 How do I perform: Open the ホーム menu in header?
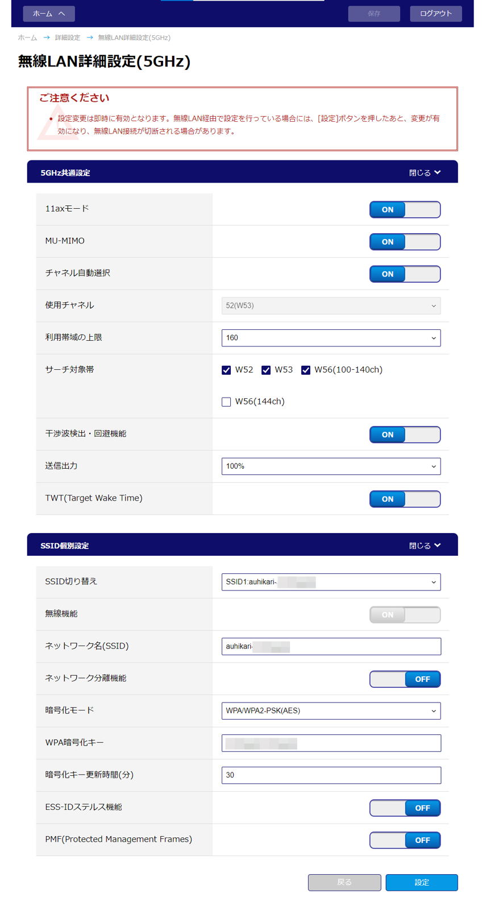click(x=48, y=14)
